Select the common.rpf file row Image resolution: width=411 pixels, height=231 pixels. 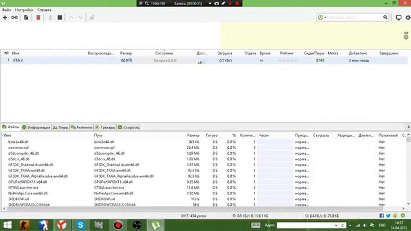tap(204, 148)
